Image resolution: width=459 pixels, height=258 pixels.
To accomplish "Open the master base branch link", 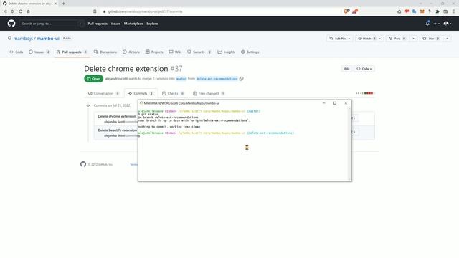I will pyautogui.click(x=181, y=79).
